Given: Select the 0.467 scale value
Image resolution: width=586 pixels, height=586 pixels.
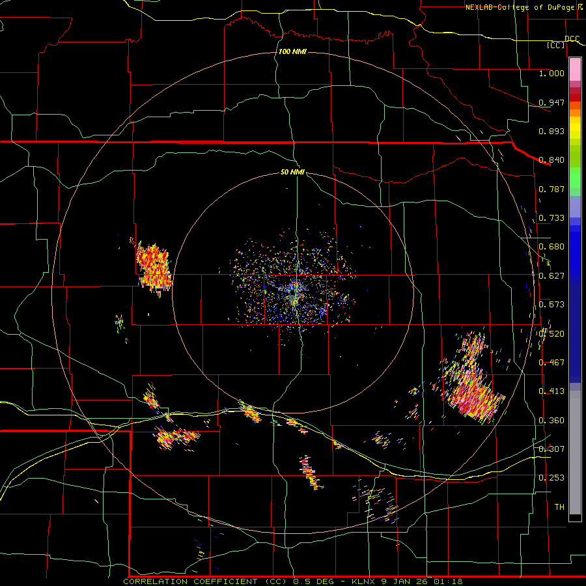Looking at the screenshot, I should [551, 362].
